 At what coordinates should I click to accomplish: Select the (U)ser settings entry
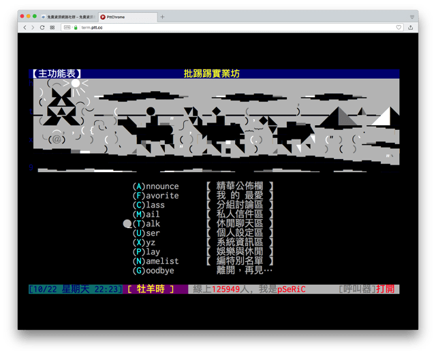coord(146,233)
